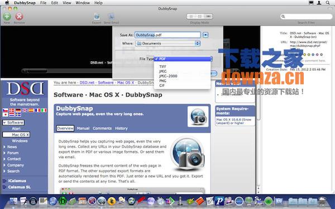Follow the Mac OS X breadcrumb link

pos(126,82)
